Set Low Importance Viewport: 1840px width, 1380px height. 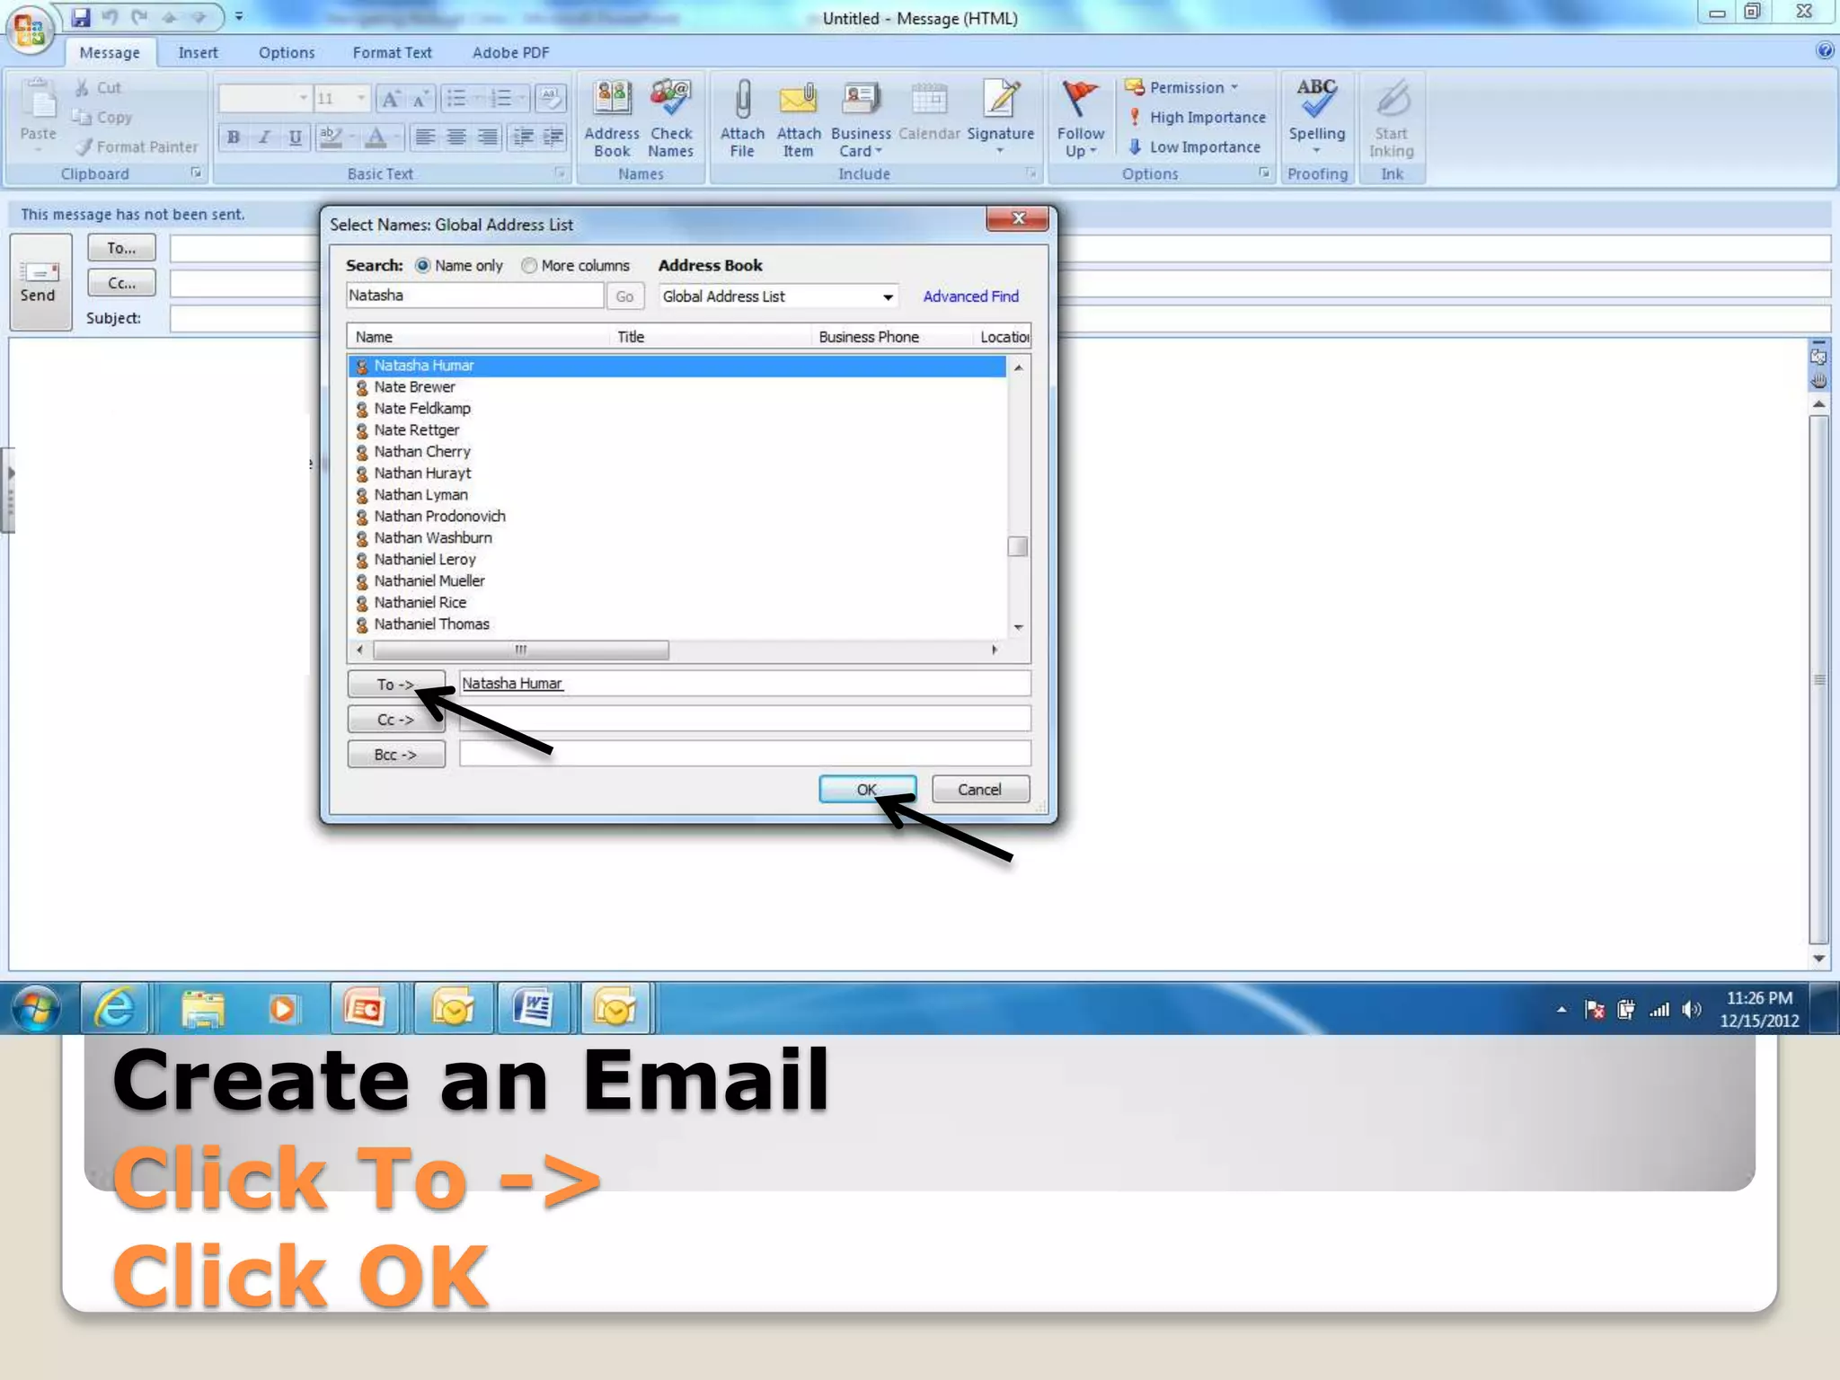[x=1194, y=146]
